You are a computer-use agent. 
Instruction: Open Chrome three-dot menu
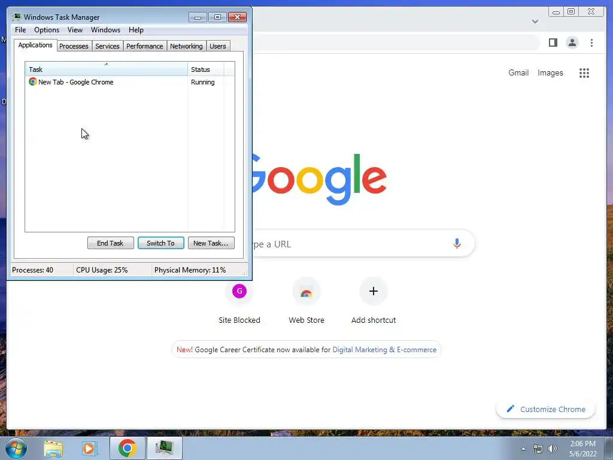591,43
